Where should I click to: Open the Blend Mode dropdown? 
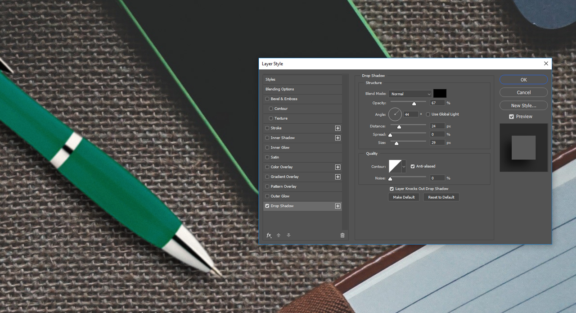click(x=410, y=94)
